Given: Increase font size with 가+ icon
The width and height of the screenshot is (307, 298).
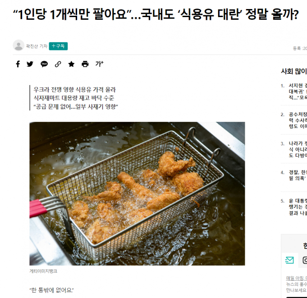Looking at the screenshot, I should (x=99, y=64).
